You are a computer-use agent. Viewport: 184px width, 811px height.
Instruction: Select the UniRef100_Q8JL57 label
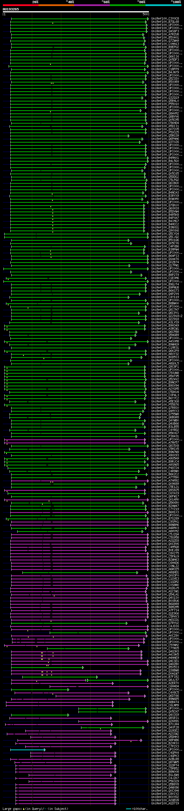pos(165,680)
